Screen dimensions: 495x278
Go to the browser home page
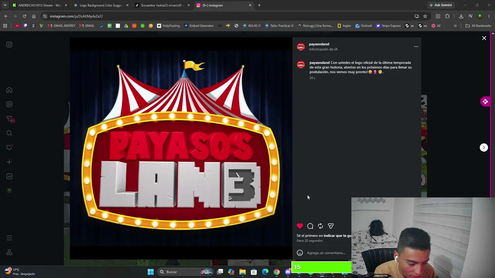point(34,16)
